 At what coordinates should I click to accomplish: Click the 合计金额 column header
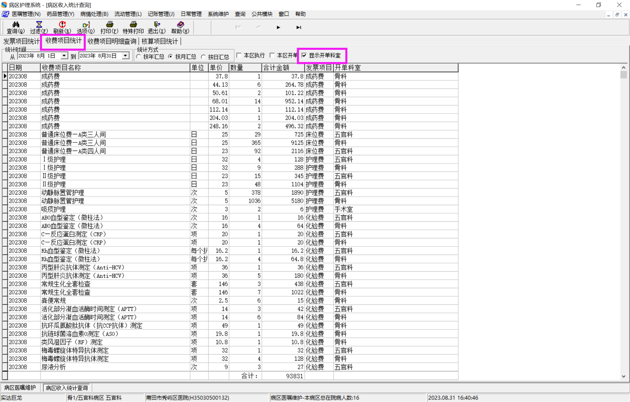pyautogui.click(x=283, y=68)
